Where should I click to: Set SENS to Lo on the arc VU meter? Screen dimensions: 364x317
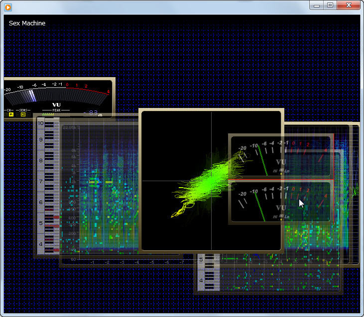(x=28, y=114)
